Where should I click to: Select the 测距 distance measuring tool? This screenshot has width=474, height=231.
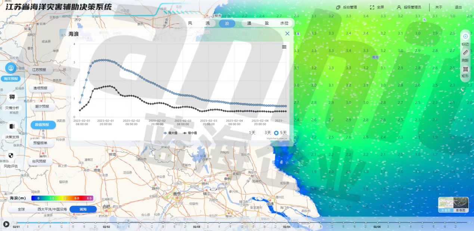pos(465,53)
